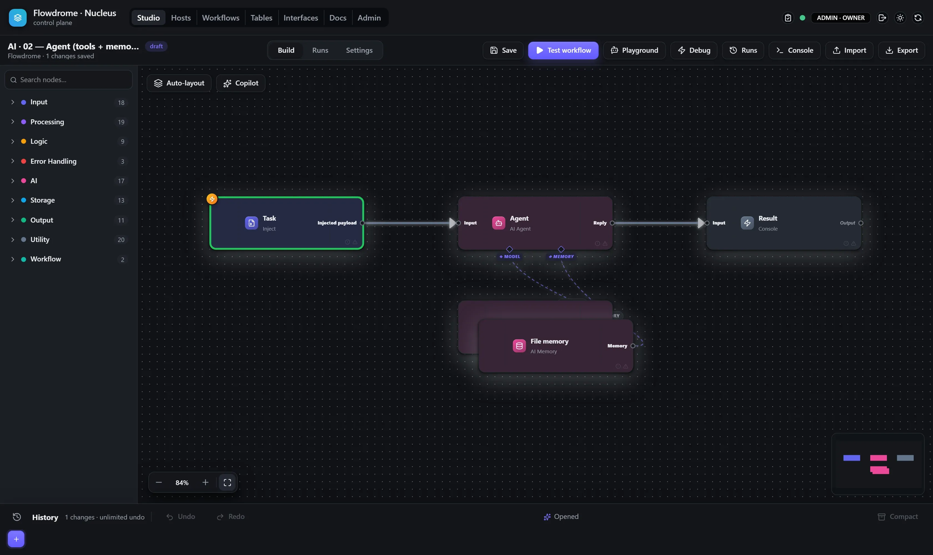Click the orange trigger badge on Task node
933x555 pixels.
coord(212,199)
